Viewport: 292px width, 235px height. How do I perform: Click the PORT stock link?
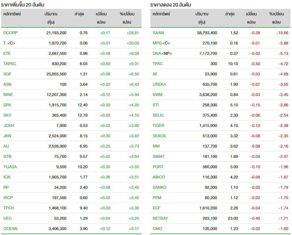coord(158,167)
